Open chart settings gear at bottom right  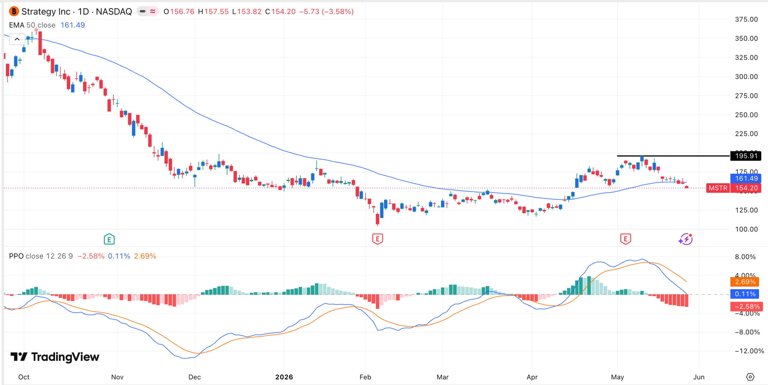tap(750, 377)
